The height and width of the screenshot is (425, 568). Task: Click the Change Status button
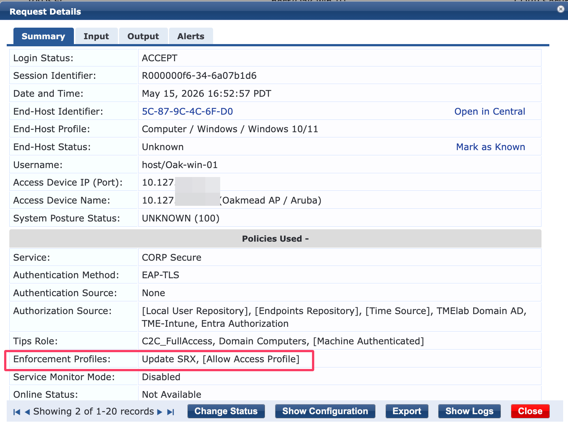point(226,411)
